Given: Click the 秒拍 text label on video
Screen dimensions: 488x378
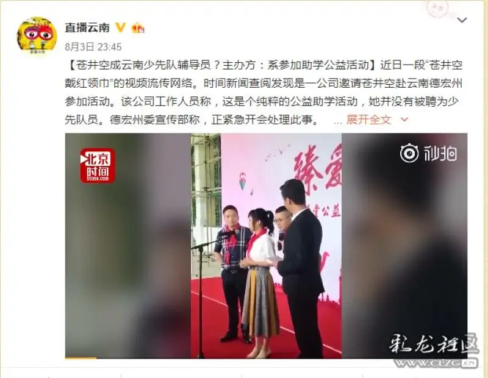Looking at the screenshot, I should pos(440,154).
